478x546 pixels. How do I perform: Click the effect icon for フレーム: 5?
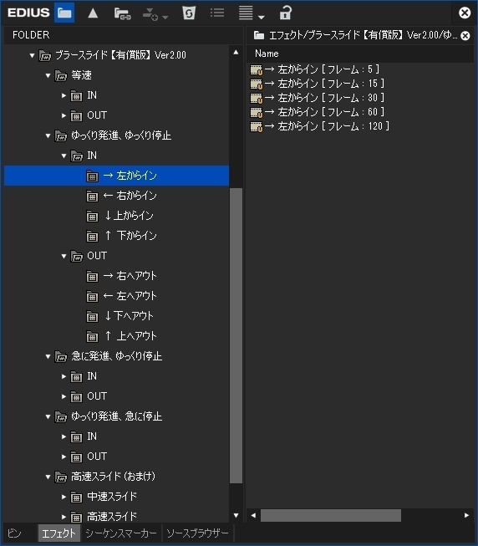[x=257, y=70]
